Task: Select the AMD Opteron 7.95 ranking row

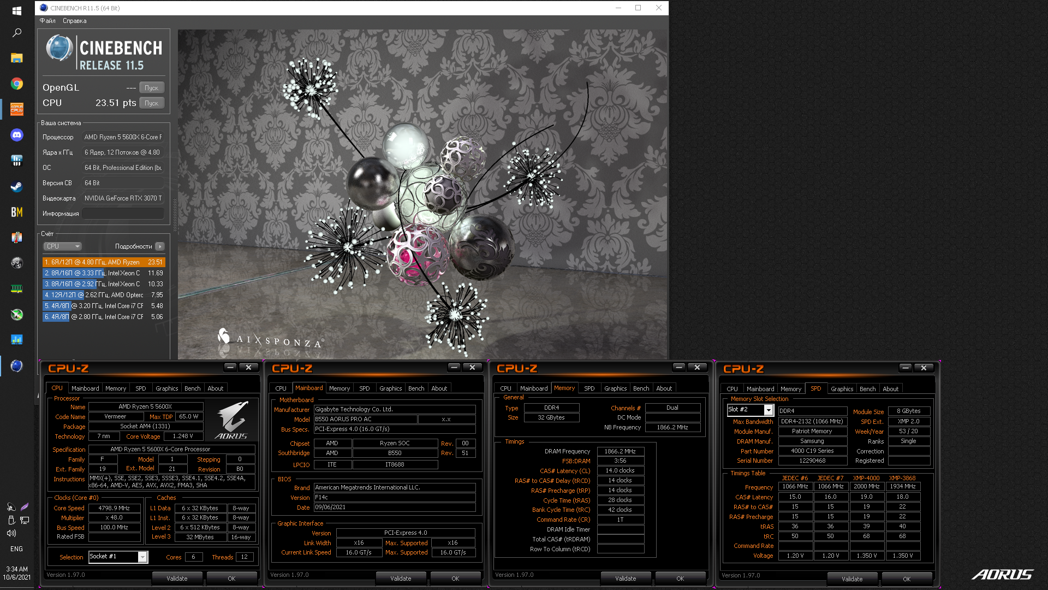Action: point(104,295)
